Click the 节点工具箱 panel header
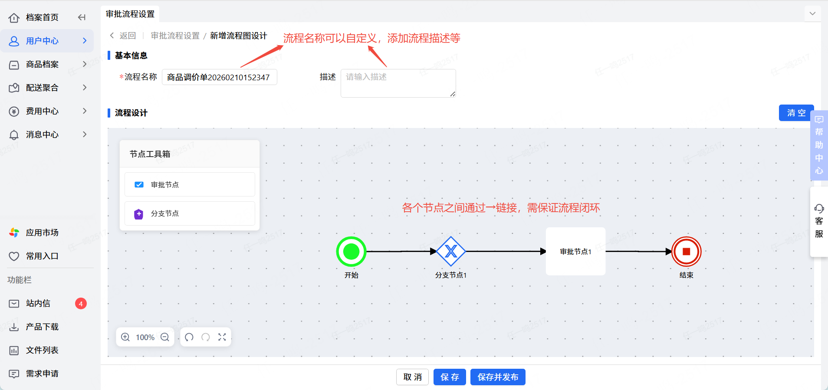The image size is (828, 390). 190,154
